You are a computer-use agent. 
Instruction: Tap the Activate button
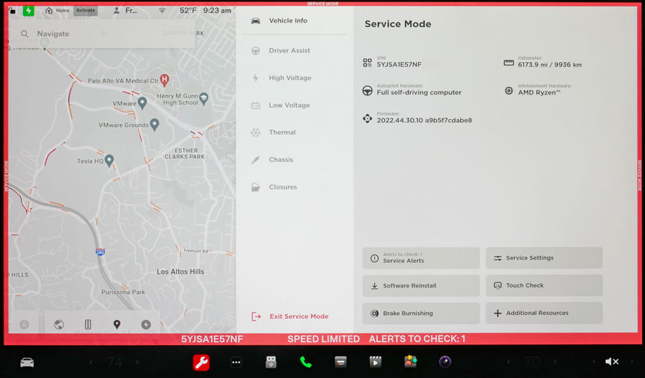click(86, 11)
